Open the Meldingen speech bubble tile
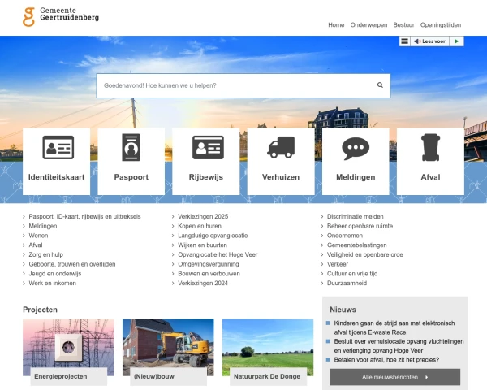Viewport: 487px width, 390px height. pyautogui.click(x=356, y=160)
